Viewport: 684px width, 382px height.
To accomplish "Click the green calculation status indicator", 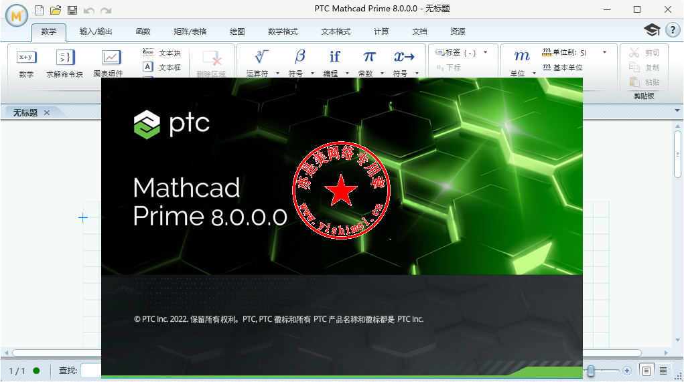I will click(x=36, y=371).
